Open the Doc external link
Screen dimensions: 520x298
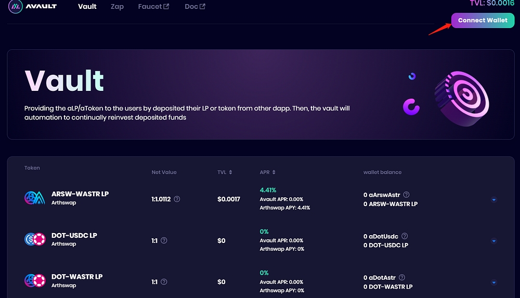(x=194, y=7)
